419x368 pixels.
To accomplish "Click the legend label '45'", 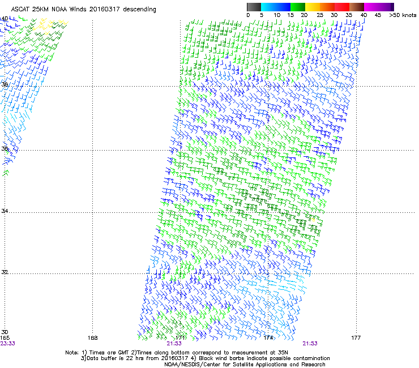I will [378, 15].
